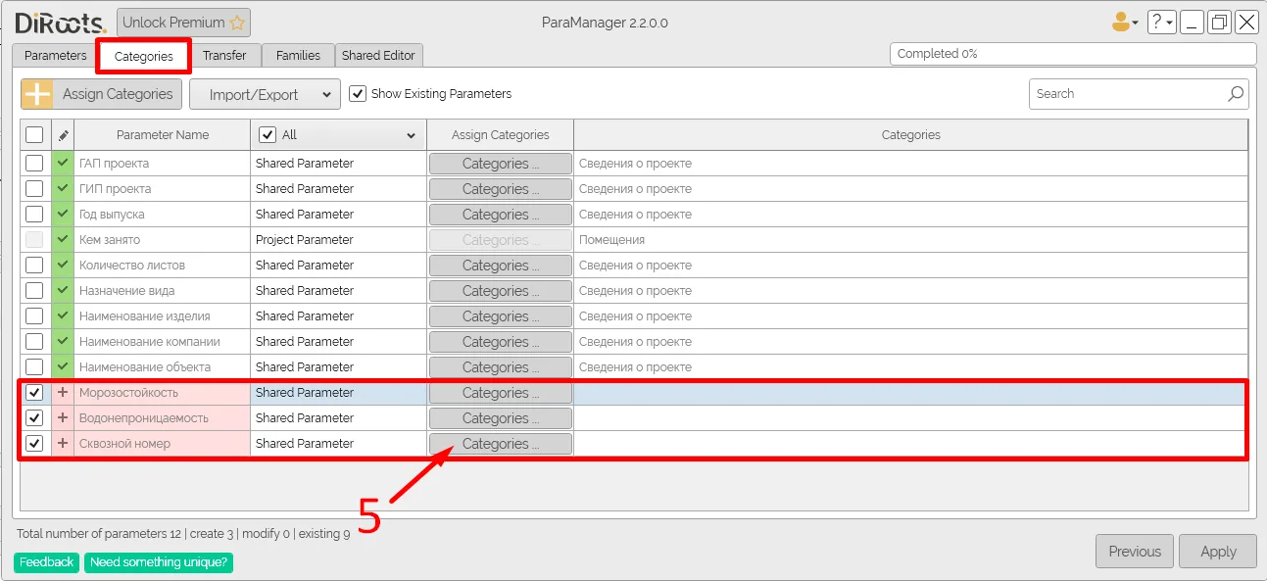Expand the user account dropdown arrow
This screenshot has height=581, width=1267.
[x=1136, y=24]
